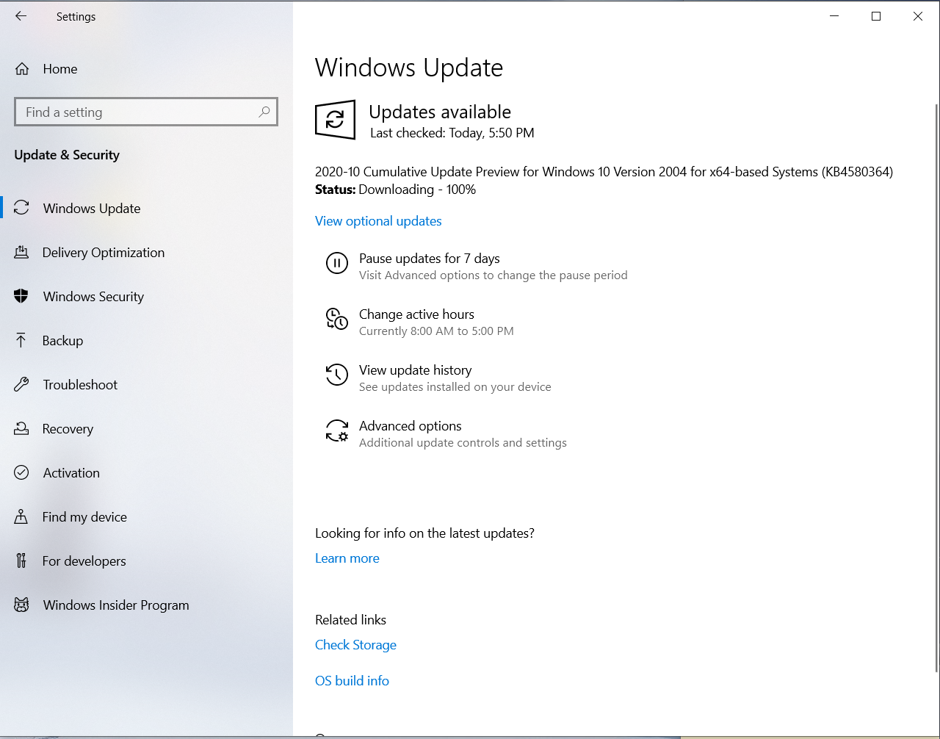This screenshot has width=940, height=739.
Task: Open Windows Insider Program section
Action: coord(115,605)
